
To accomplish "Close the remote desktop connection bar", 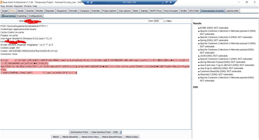I will tap(171, 2).
